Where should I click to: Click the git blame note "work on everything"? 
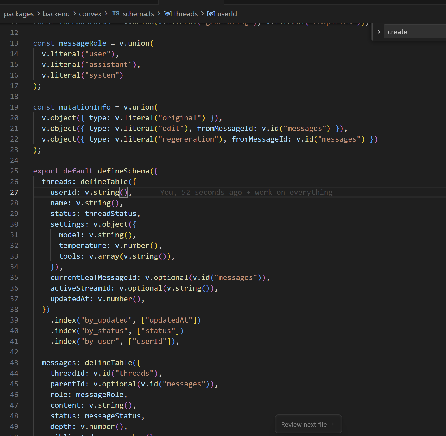293,192
